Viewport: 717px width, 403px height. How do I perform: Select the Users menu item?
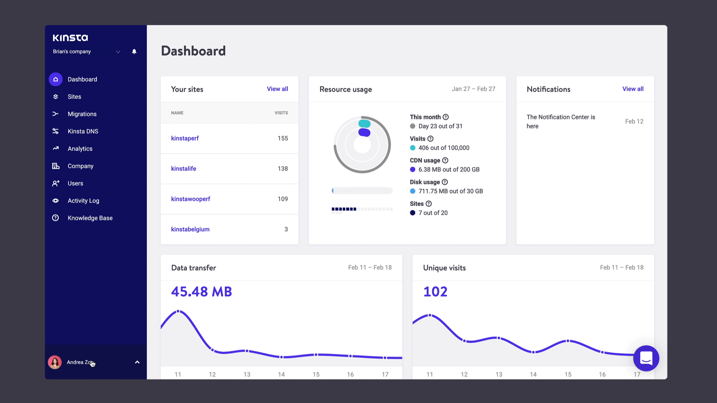tap(75, 183)
